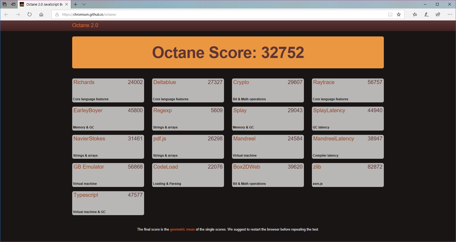Click the NavierStokes benchmark name

(89, 139)
